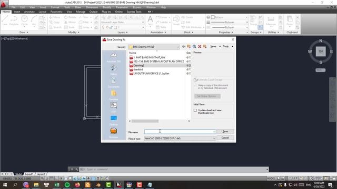The height and width of the screenshot is (189, 337).
Task: Click Search the Web icon in dialog
Action: point(194,47)
